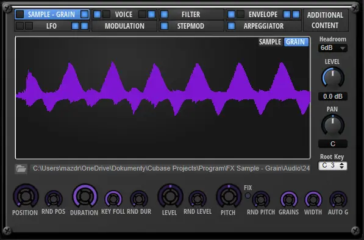
Task: Click the KEY FOLL knob
Action: click(x=113, y=199)
